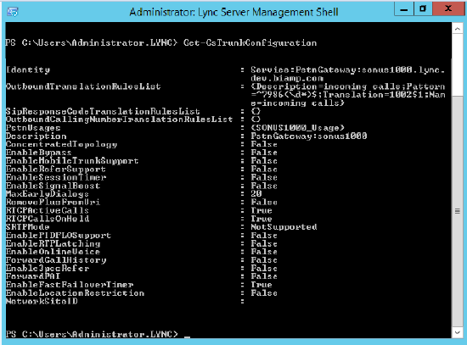Screen dimensions: 467x345
Task: Click OutboundCallingNumberTranslationRulesList property name
Action: [119, 120]
